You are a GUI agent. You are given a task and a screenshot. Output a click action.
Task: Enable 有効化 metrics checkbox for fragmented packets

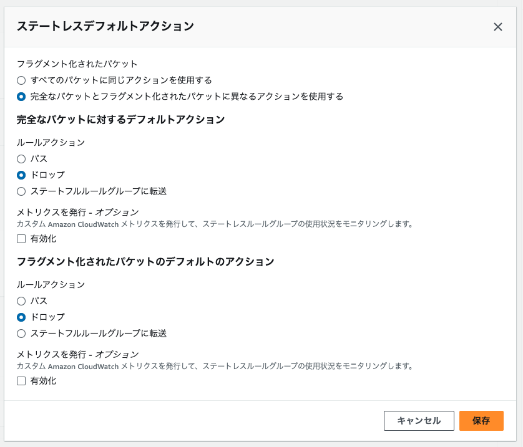coord(21,381)
